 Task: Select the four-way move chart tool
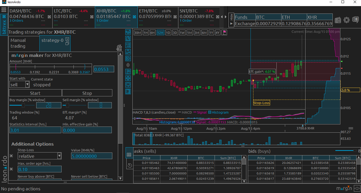128,78
